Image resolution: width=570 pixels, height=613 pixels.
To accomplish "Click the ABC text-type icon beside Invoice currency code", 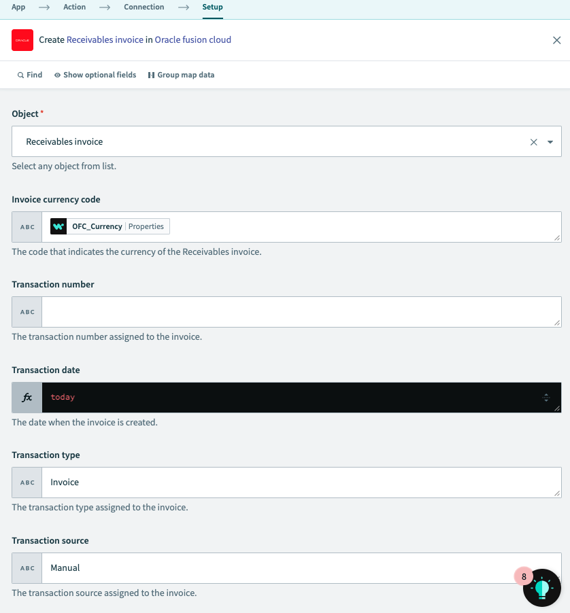I will (26, 226).
